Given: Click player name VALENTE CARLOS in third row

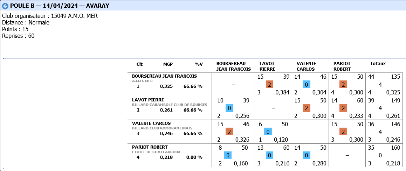Looking at the screenshot, I should tap(151, 123).
